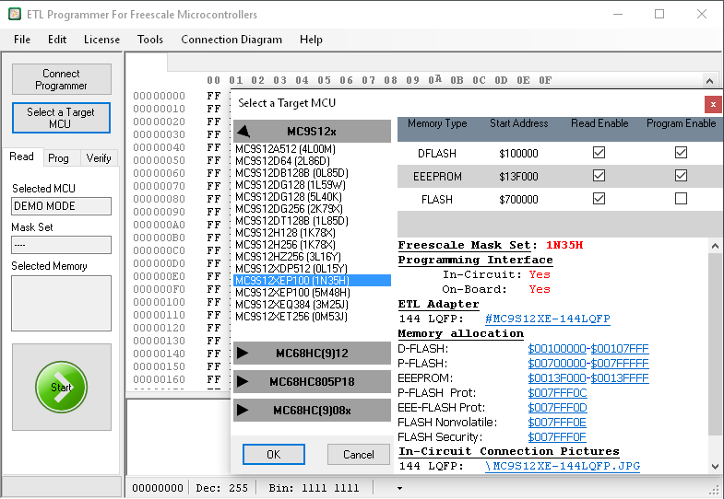Expand the MC68HC(9)12 MCU group
This screenshot has width=724, height=499.
[312, 354]
